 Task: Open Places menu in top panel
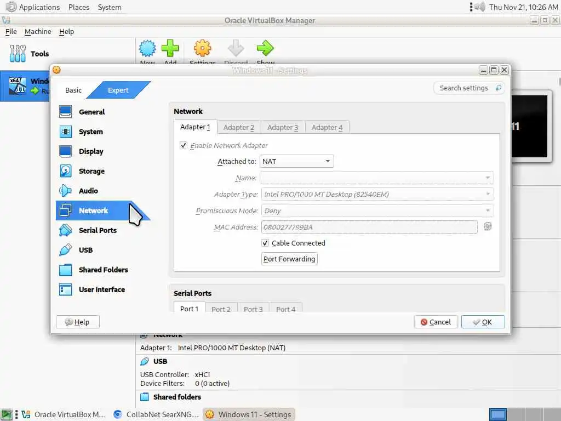79,7
